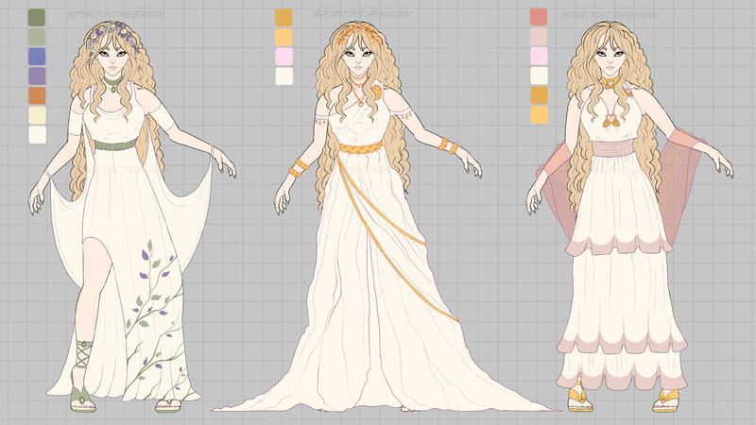Choose the dusty rose swatch below salmon

coord(539,37)
